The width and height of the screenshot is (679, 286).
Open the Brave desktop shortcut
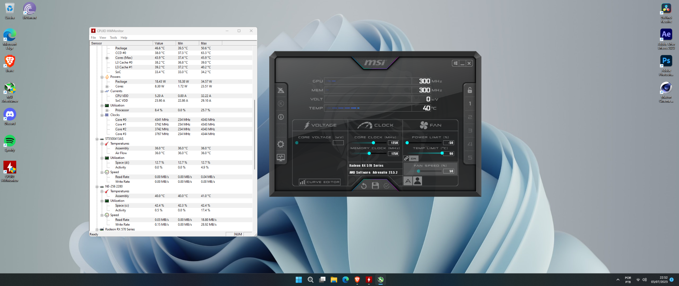(x=10, y=64)
